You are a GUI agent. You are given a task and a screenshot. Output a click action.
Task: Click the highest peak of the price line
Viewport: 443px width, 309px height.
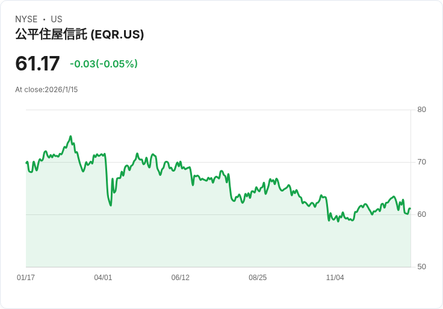coord(70,137)
